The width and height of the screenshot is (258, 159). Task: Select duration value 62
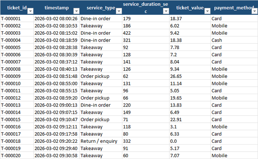pyautogui.click(x=146, y=76)
